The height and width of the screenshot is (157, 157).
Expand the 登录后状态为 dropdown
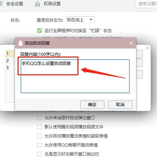pyautogui.click(x=80, y=20)
